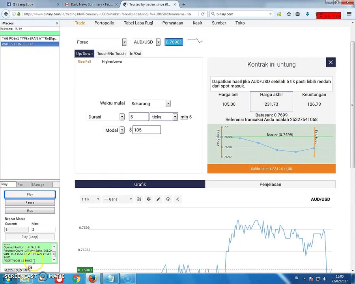
Task: Open the comparison scales icon in chart toolbar
Action: pyautogui.click(x=149, y=199)
